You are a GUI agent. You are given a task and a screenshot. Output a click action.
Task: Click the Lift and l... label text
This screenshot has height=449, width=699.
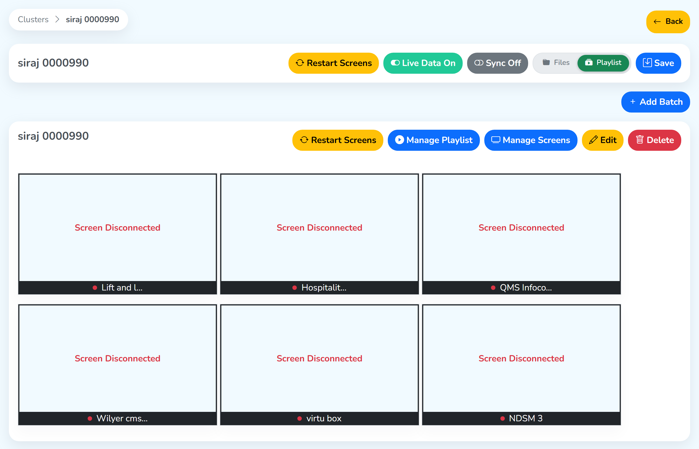pos(122,288)
